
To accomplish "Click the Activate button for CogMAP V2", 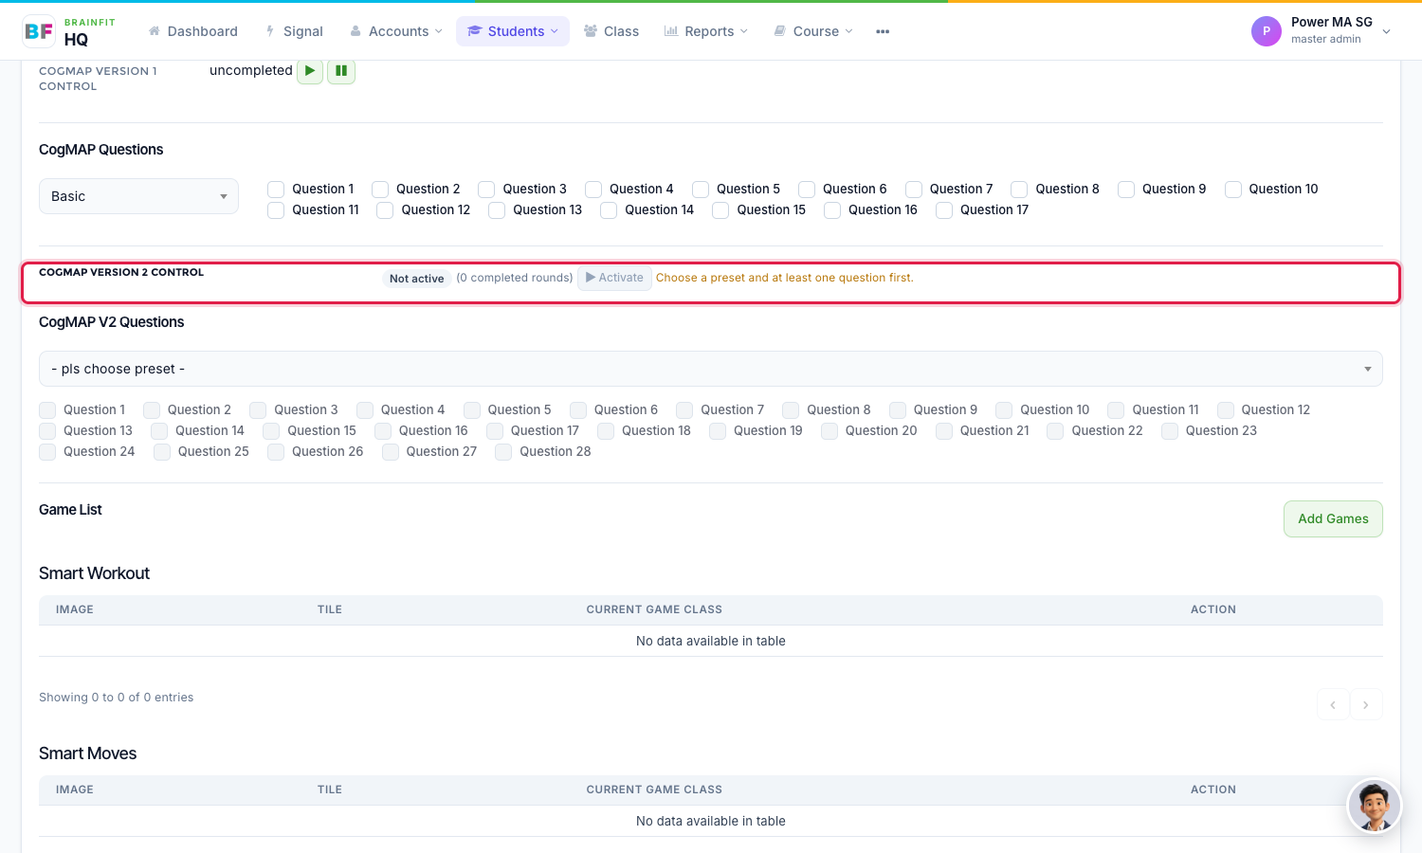I will 614,278.
